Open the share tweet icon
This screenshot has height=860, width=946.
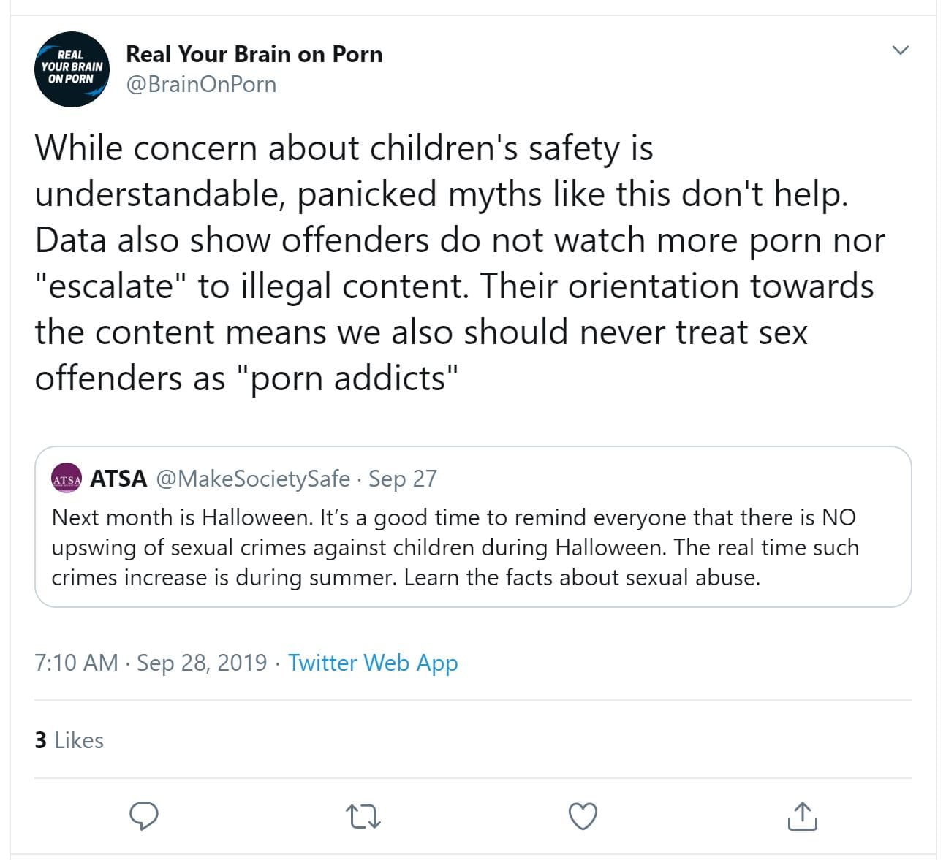(802, 815)
